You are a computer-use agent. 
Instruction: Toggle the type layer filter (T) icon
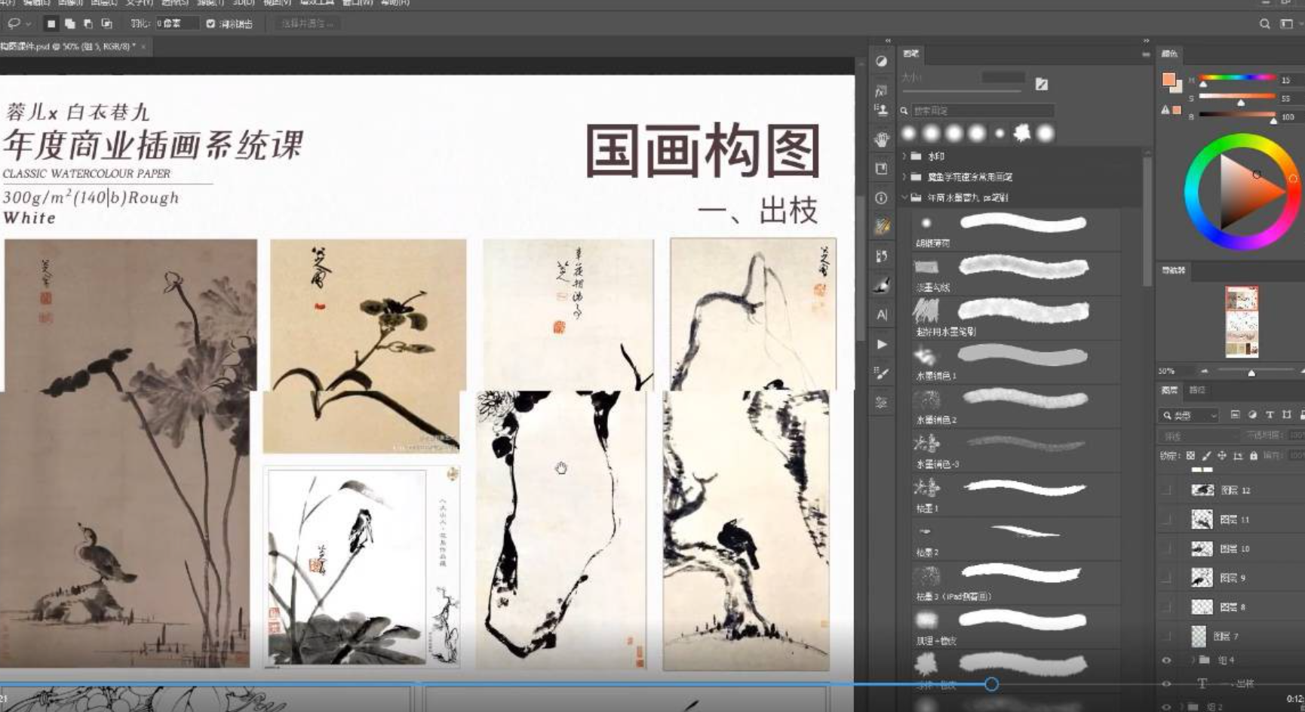(x=1270, y=415)
